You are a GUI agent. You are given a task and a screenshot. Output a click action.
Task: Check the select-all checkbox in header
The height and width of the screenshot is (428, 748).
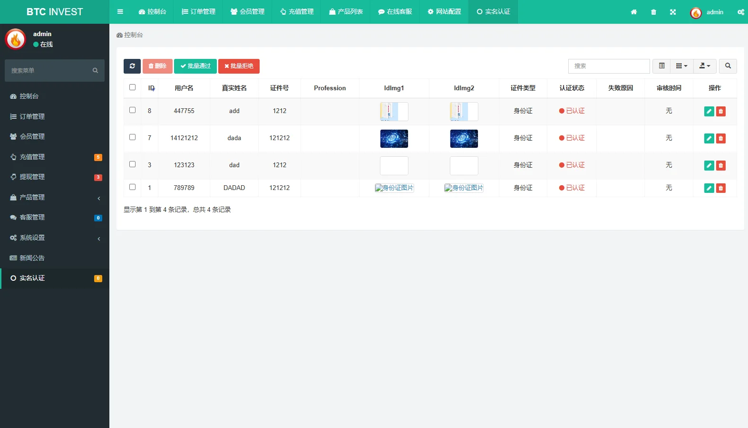[132, 87]
